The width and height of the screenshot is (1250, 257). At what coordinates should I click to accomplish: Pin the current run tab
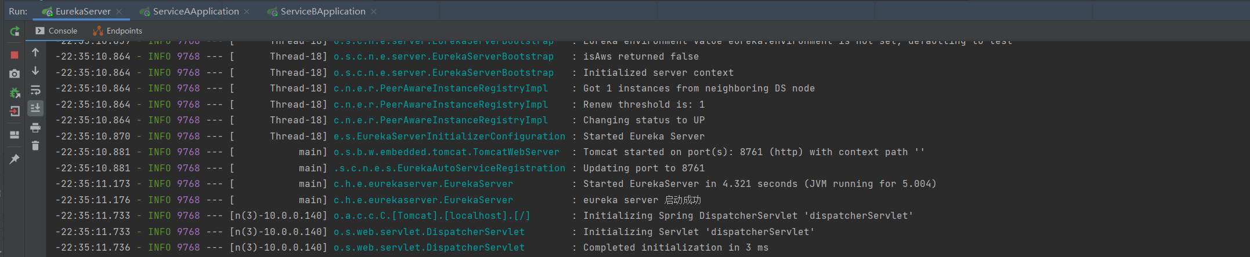[x=15, y=159]
